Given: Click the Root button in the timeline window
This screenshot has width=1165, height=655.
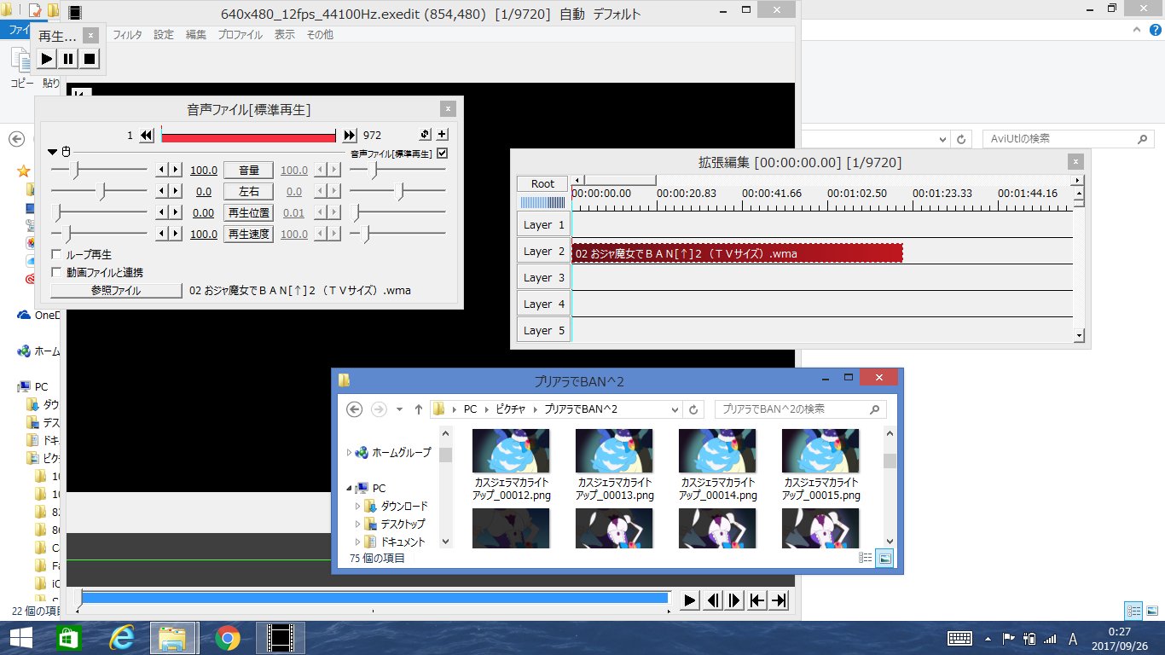Looking at the screenshot, I should pos(542,184).
